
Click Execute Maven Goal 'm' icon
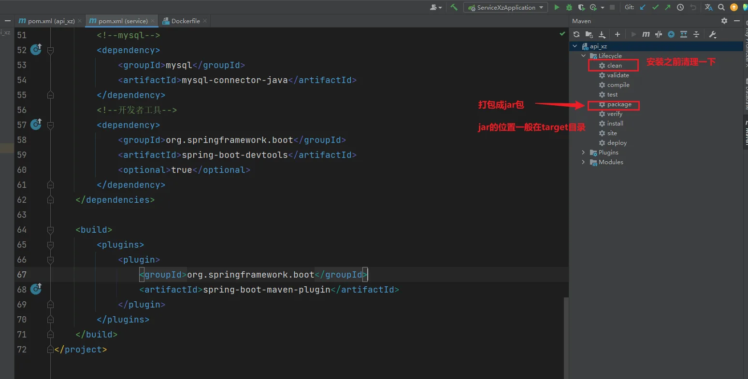click(x=646, y=34)
